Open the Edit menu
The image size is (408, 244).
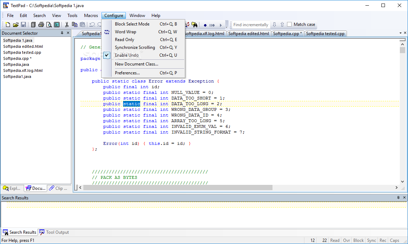[23, 16]
